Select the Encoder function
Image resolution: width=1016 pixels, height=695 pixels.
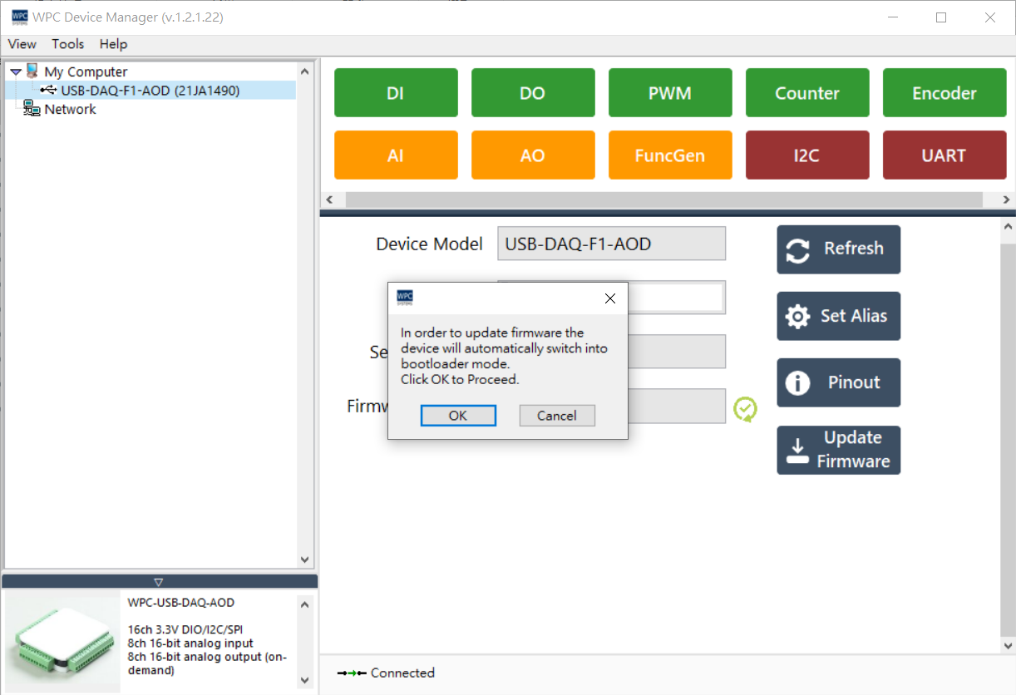tap(944, 92)
